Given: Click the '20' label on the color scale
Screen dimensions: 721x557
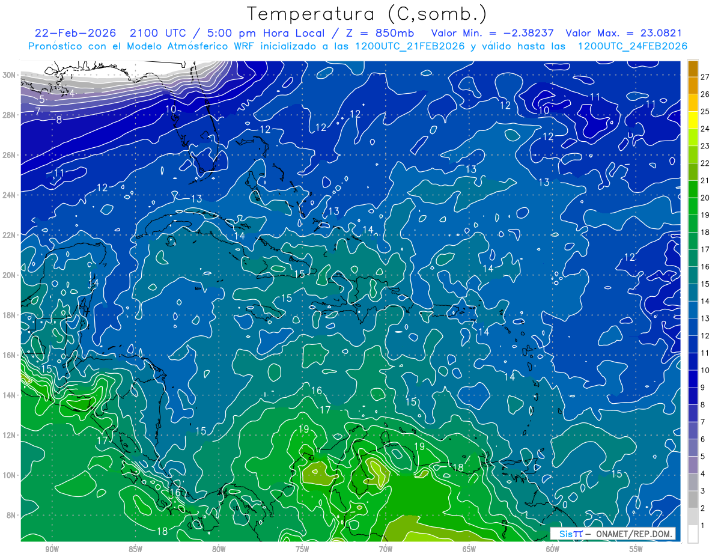Looking at the screenshot, I should point(705,198).
